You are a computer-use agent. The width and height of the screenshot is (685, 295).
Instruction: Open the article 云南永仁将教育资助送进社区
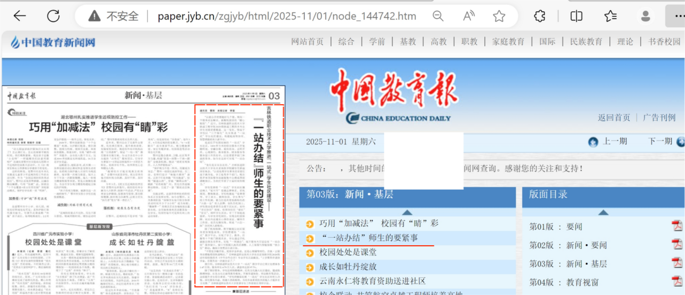[x=372, y=281]
